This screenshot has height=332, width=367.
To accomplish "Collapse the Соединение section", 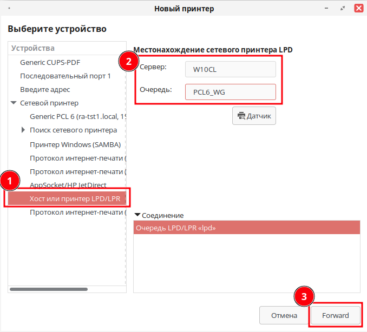I will 137,215.
